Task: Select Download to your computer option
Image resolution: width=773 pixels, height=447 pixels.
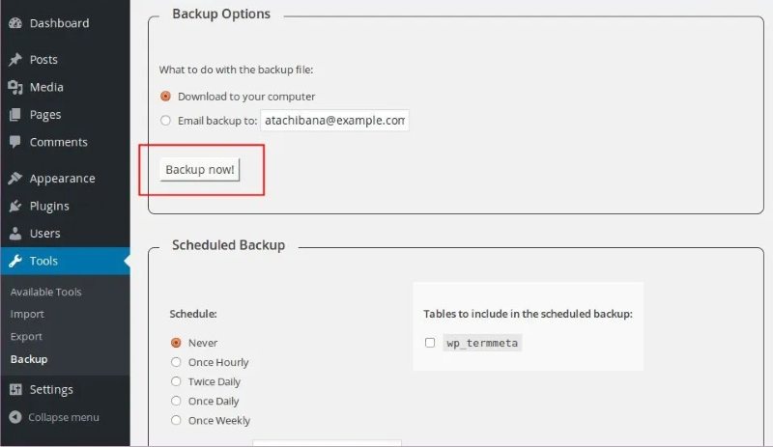Action: [166, 97]
